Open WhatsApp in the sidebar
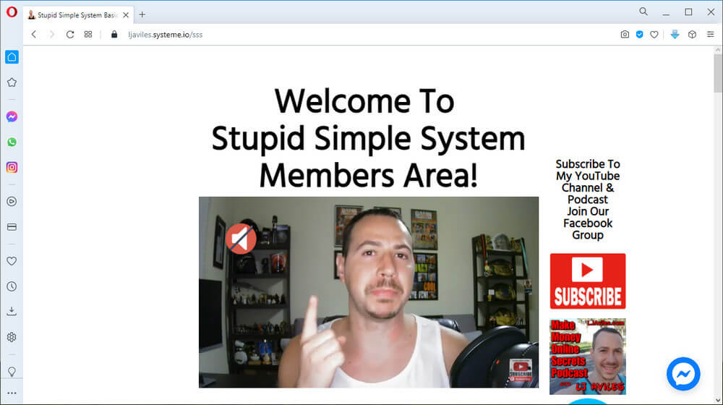This screenshot has width=723, height=405. (x=12, y=142)
